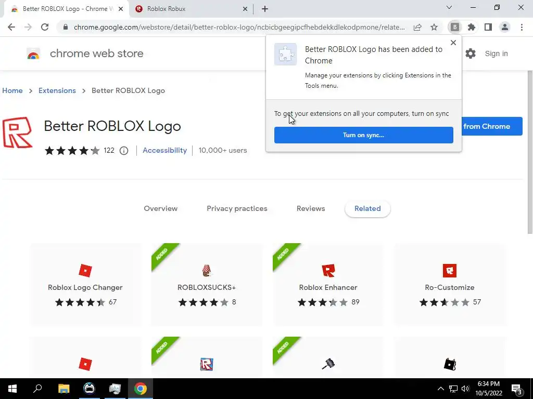
Task: Open a new tab with the plus button
Action: click(265, 9)
